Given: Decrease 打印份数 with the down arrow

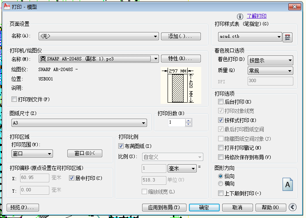Looking at the screenshot, I should pyautogui.click(x=188, y=124).
